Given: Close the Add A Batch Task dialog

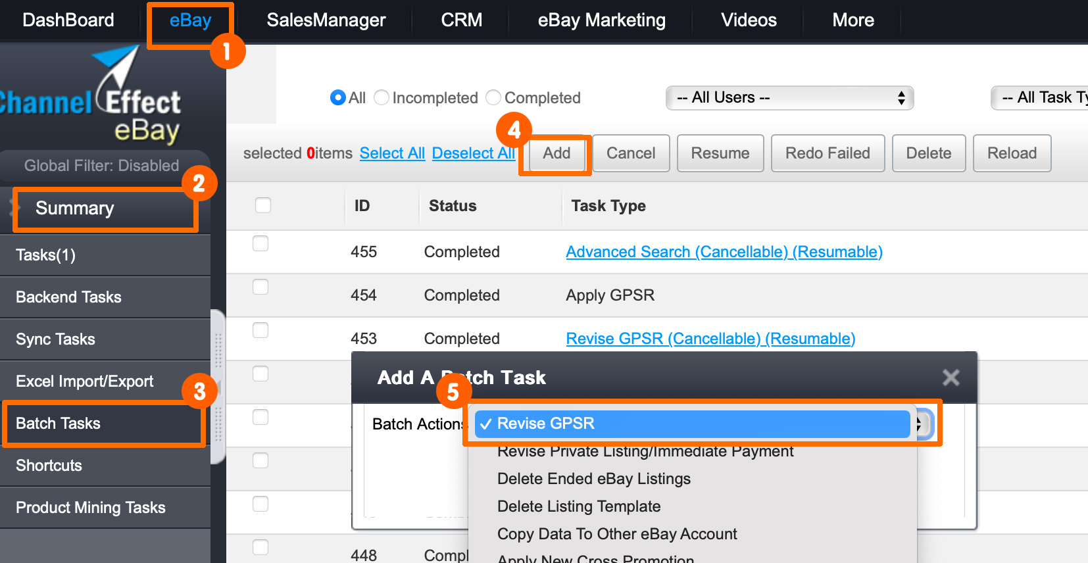Looking at the screenshot, I should coord(951,378).
